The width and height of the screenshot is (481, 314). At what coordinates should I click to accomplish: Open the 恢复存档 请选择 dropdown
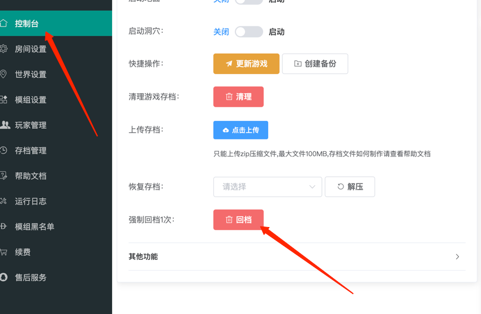(x=267, y=187)
